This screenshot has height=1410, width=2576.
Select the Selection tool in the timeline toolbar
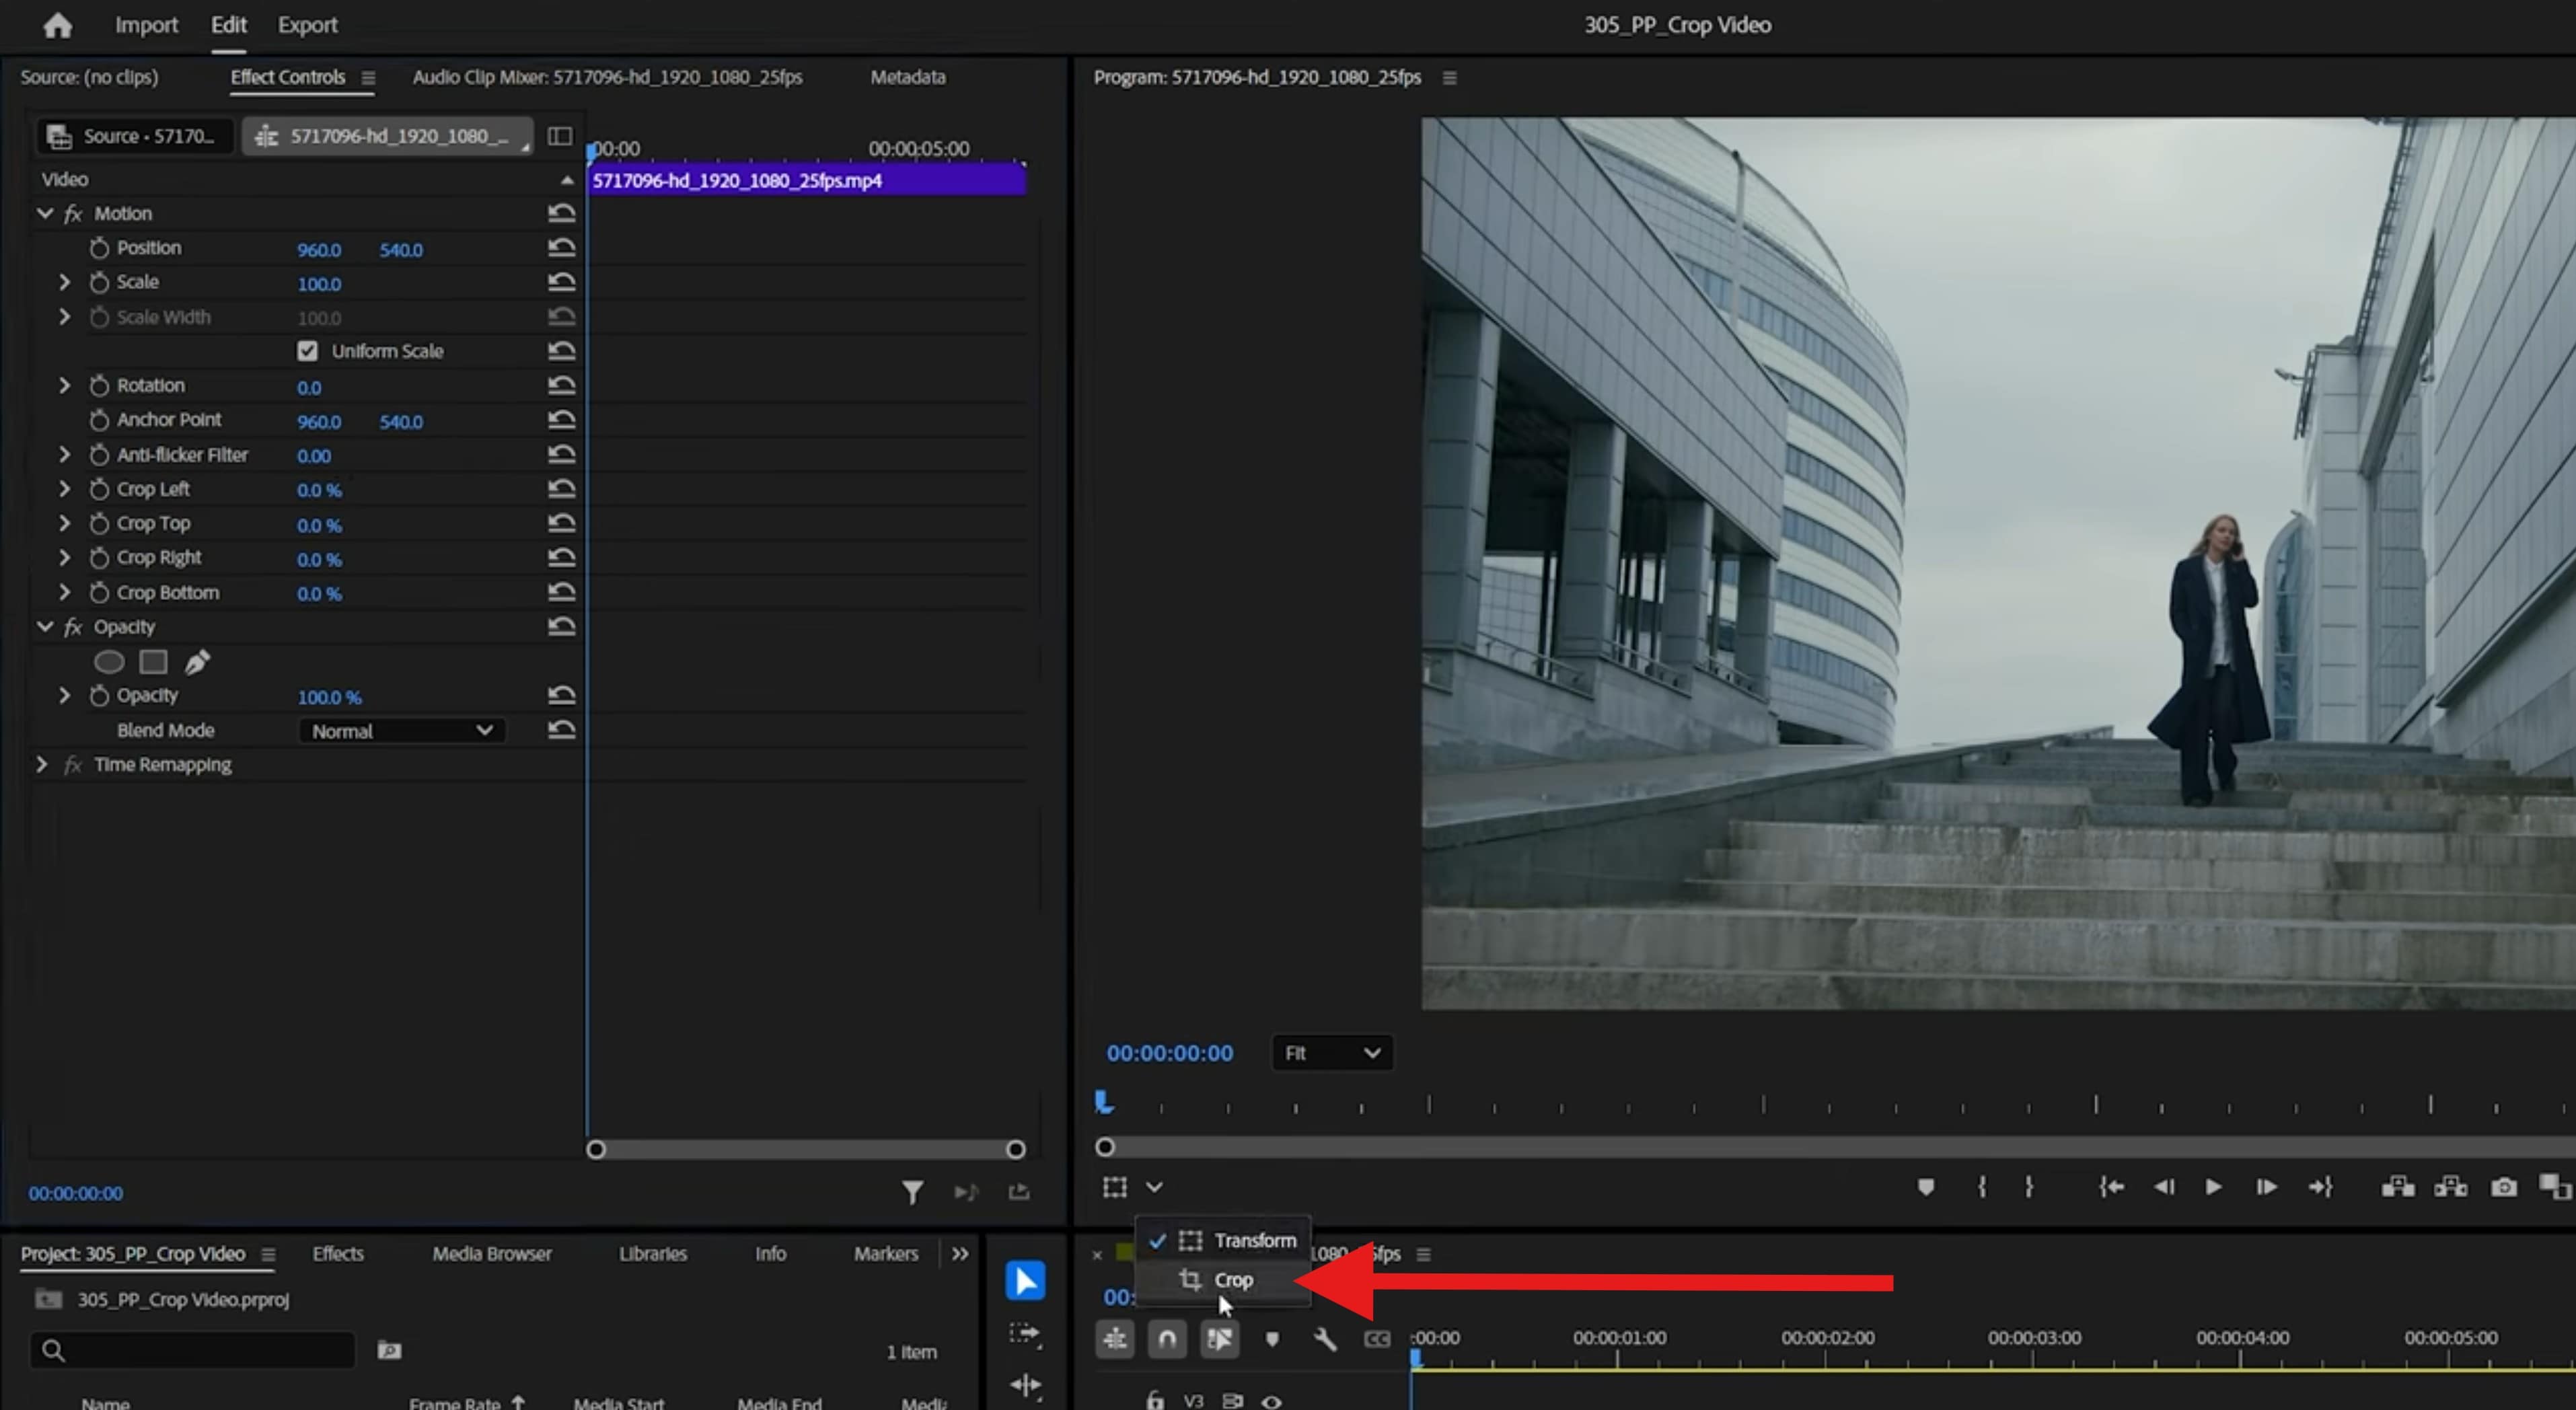click(x=1024, y=1280)
